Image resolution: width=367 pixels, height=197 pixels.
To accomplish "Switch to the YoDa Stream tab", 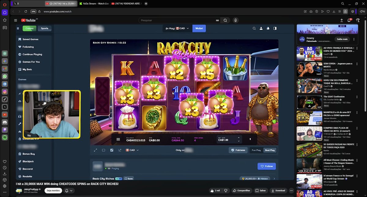I will 94,4.
